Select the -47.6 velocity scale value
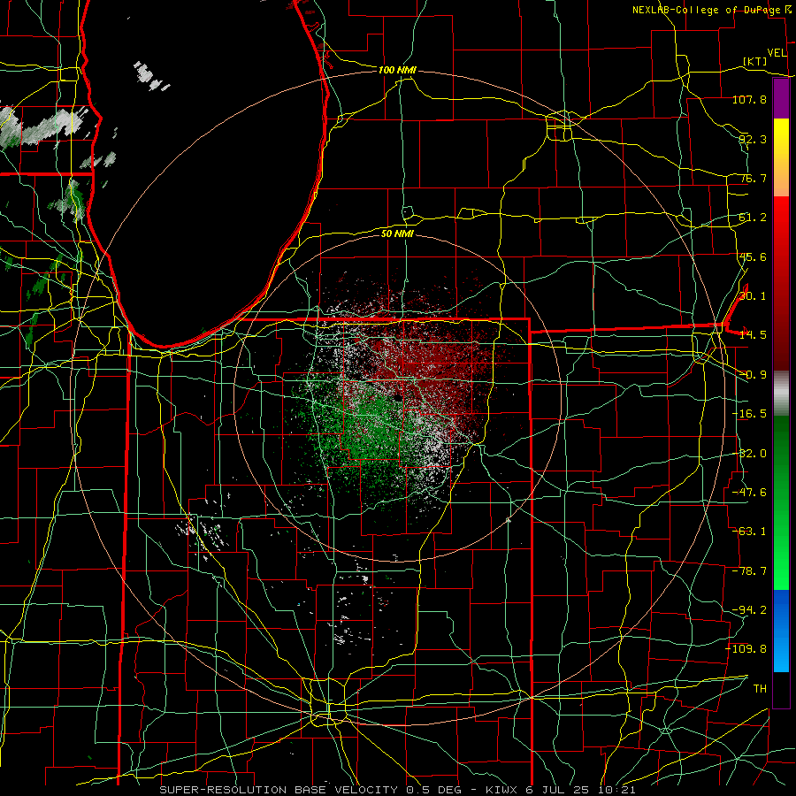 click(x=749, y=493)
